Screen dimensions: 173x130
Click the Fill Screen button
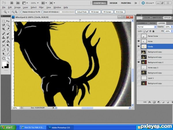(108, 12)
